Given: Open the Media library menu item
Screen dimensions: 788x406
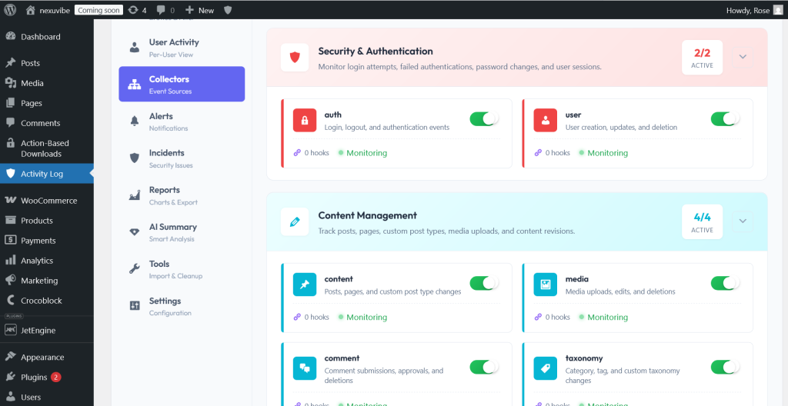Looking at the screenshot, I should tap(47, 83).
